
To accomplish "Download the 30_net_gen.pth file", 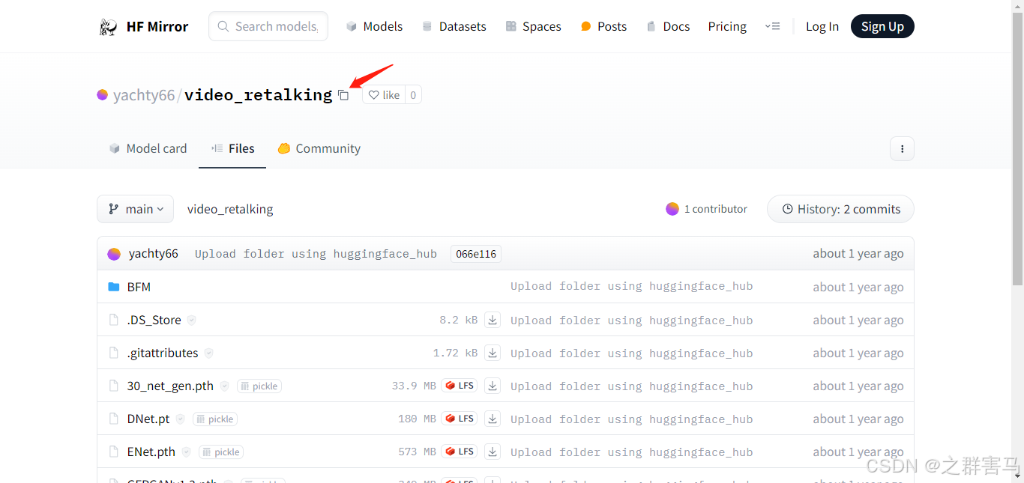I will point(493,386).
